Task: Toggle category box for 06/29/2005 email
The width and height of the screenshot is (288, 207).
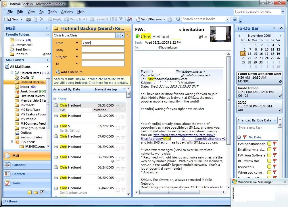Action: coord(118,148)
